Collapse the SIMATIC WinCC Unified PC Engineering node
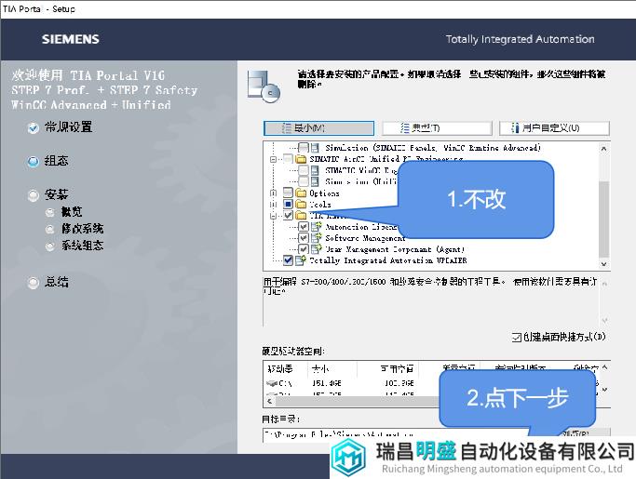The image size is (636, 479). click(274, 159)
